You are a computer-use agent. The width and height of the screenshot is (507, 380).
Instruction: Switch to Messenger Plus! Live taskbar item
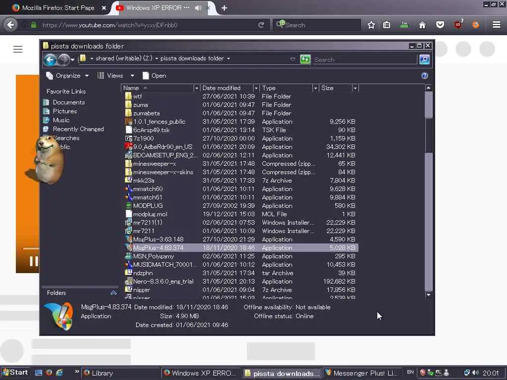coord(362,373)
